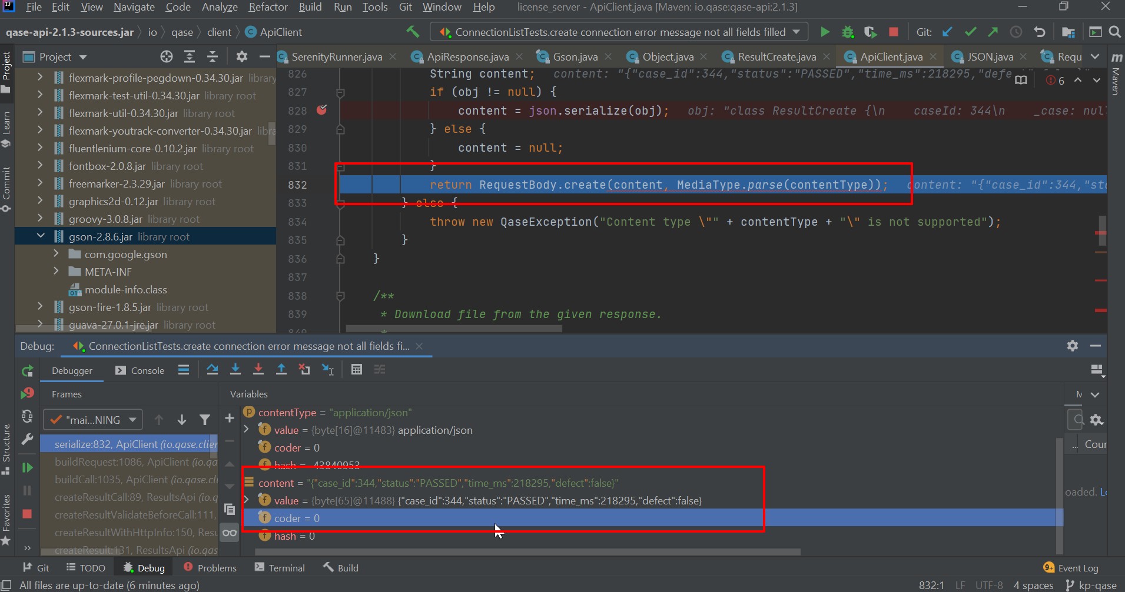The width and height of the screenshot is (1125, 592).
Task: Step into the method with blue arrow icon
Action: (235, 369)
